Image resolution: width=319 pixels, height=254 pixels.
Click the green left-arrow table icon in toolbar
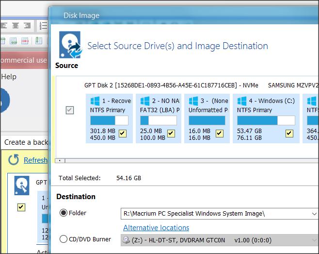[x=14, y=41]
